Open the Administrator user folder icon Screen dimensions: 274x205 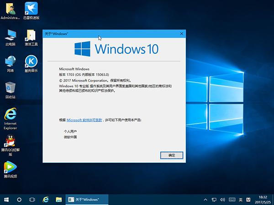click(10, 9)
